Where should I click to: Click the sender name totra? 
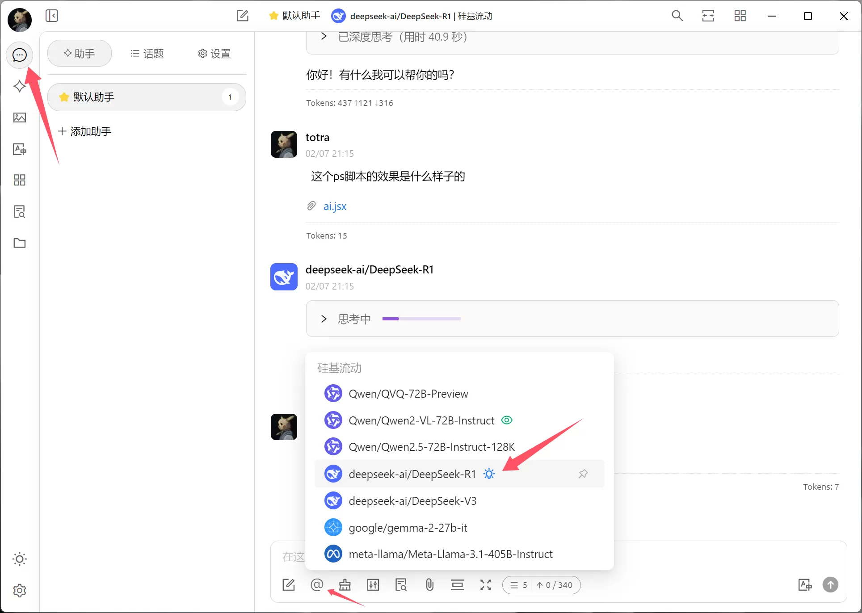pyautogui.click(x=317, y=137)
